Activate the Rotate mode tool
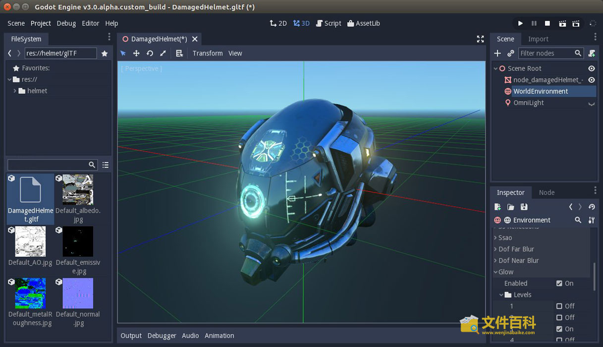Viewport: 603px width, 347px height. [150, 53]
